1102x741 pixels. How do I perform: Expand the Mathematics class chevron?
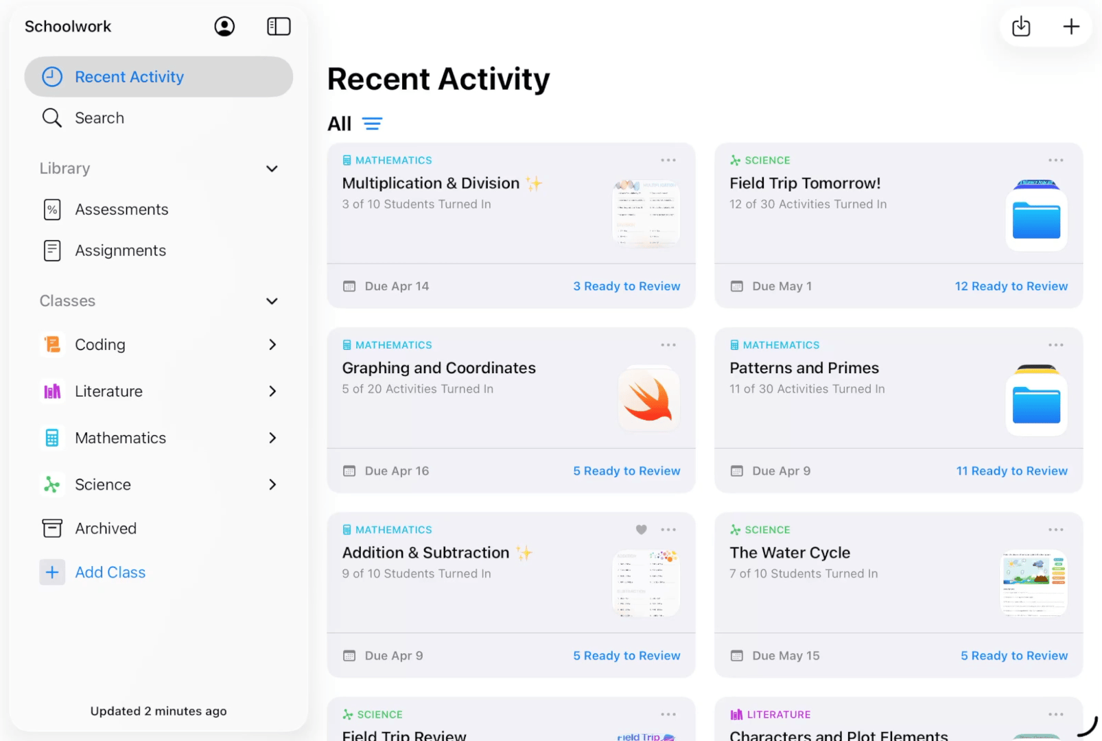tap(272, 438)
